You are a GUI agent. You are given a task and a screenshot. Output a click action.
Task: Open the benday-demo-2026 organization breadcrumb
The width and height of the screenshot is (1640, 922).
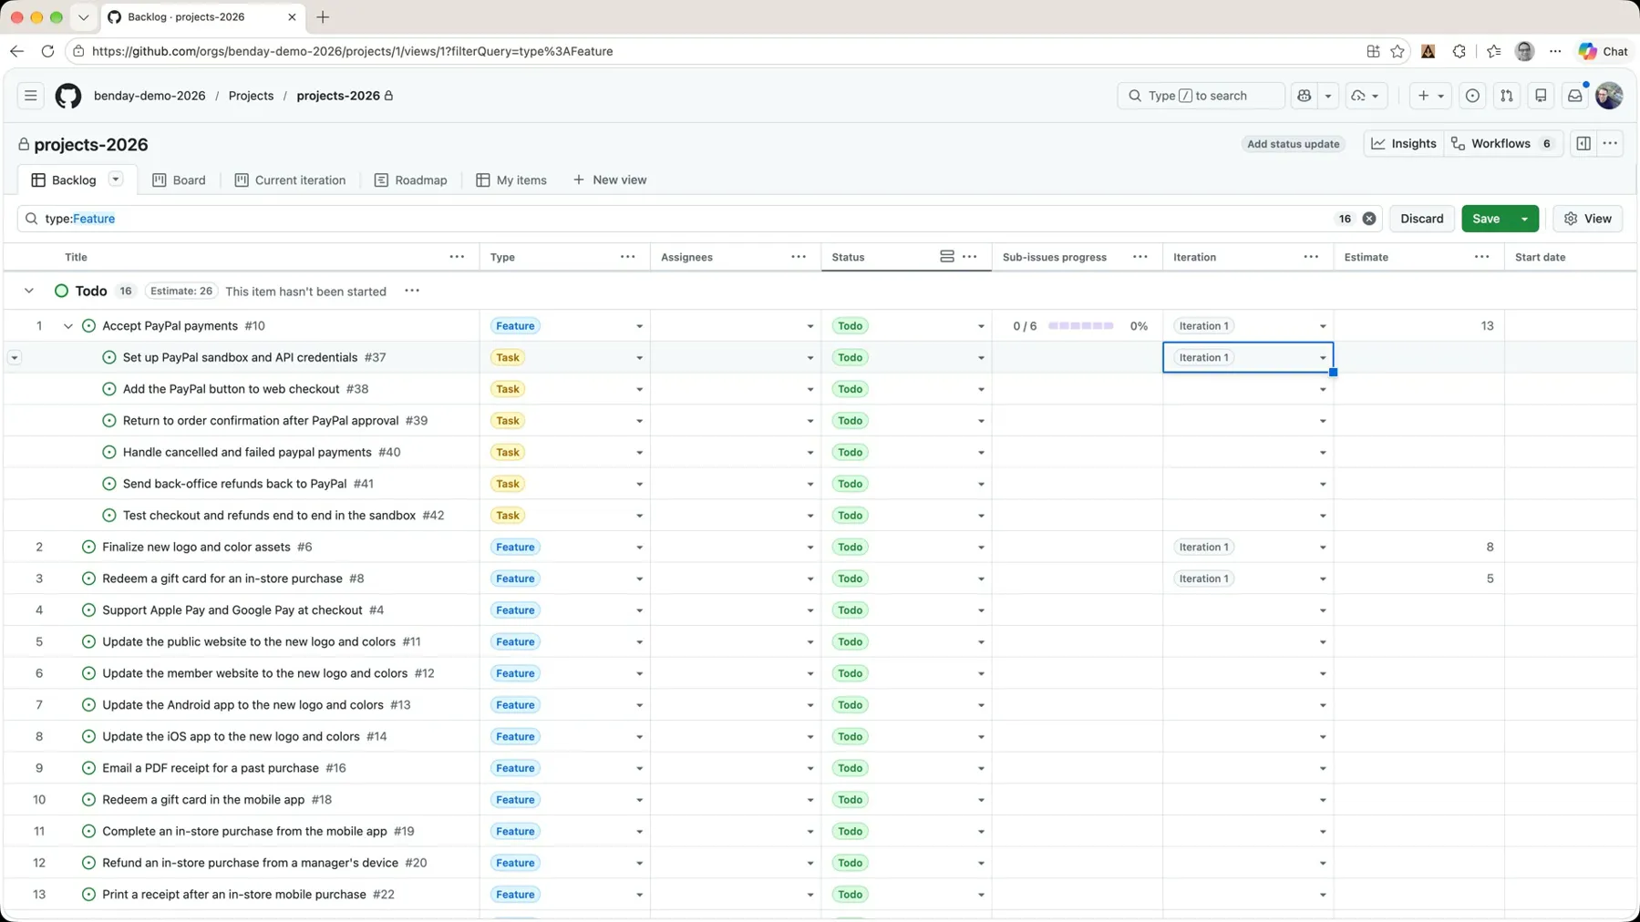[x=150, y=96]
